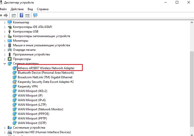
Task: Collapse the Сетевые адаптеры category
Action: 5,64
